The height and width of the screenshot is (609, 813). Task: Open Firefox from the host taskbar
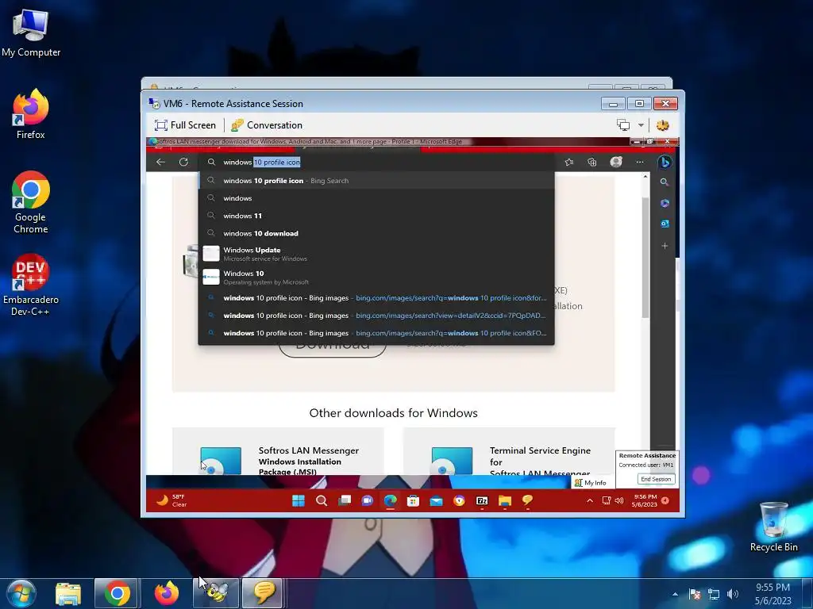[167, 593]
